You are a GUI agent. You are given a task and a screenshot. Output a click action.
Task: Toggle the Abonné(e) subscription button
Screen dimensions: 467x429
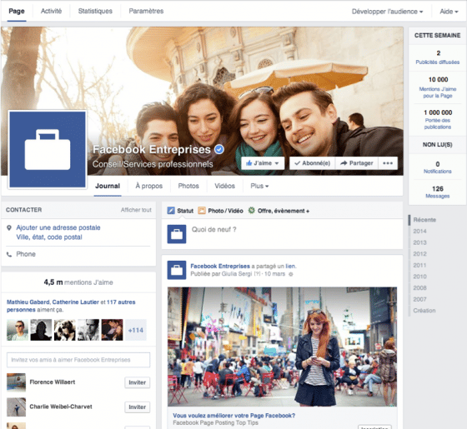pyautogui.click(x=313, y=163)
